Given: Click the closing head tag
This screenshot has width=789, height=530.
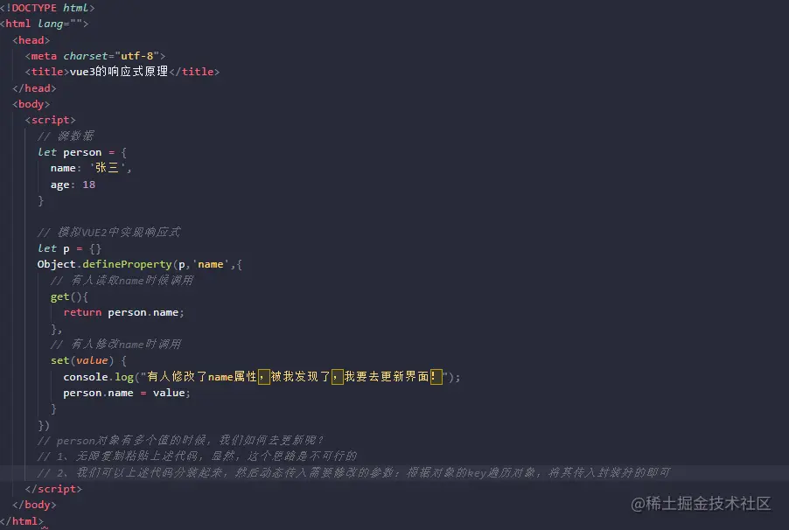Looking at the screenshot, I should pyautogui.click(x=34, y=88).
